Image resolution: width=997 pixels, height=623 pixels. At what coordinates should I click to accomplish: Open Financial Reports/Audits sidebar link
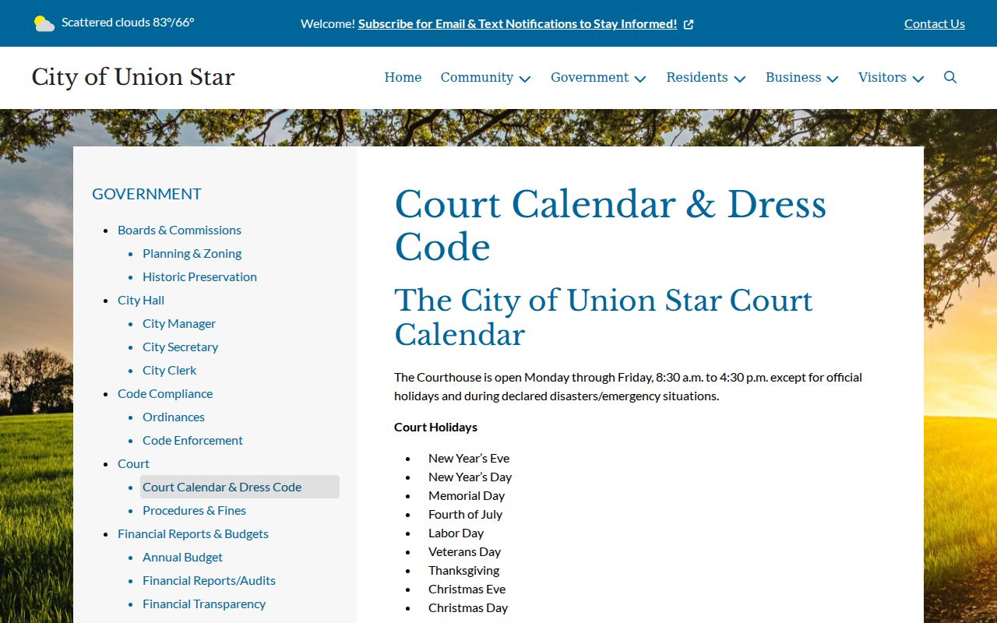coord(209,580)
